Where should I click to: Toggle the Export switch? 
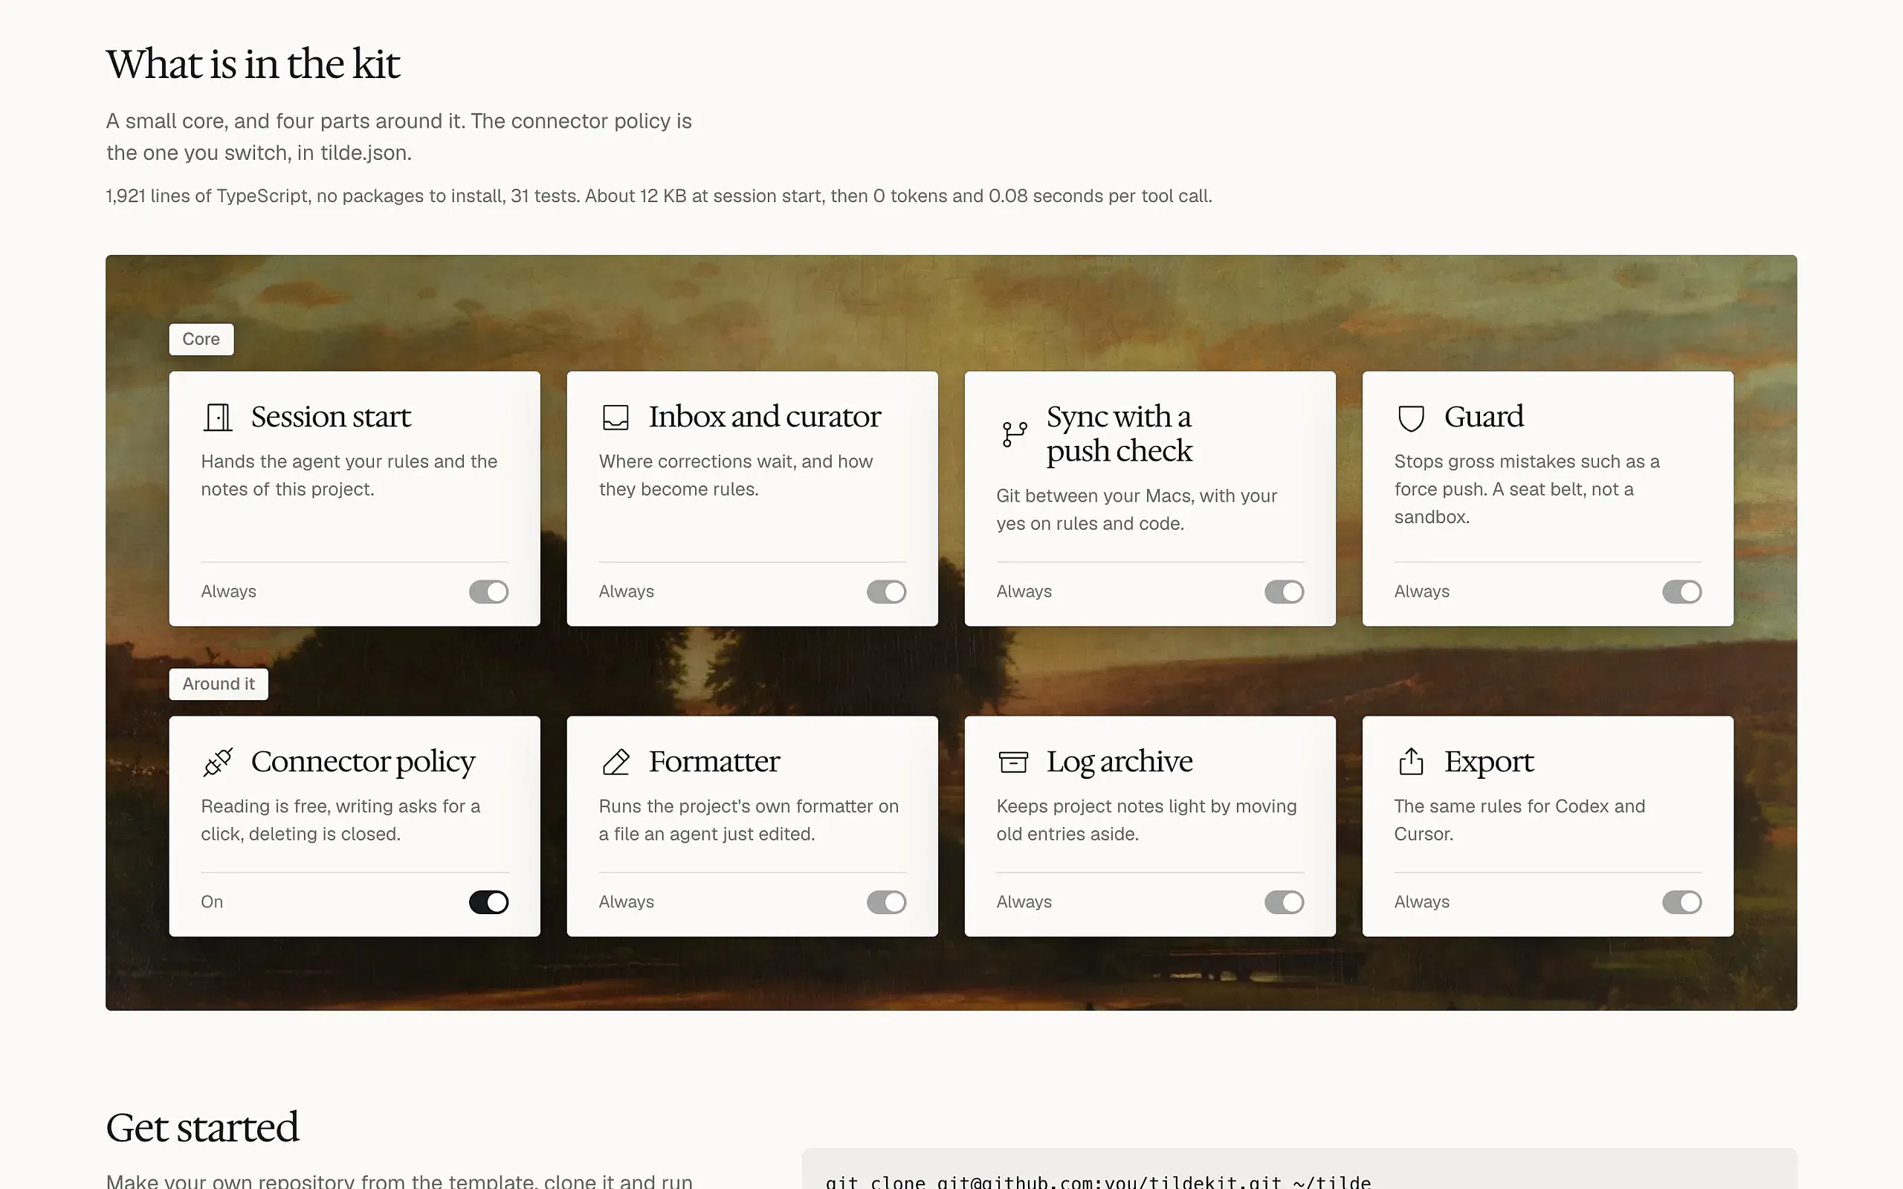coord(1682,902)
